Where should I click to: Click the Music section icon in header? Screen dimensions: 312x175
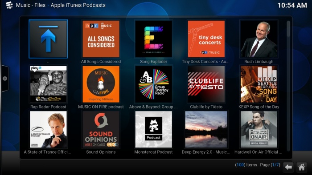pyautogui.click(x=9, y=5)
